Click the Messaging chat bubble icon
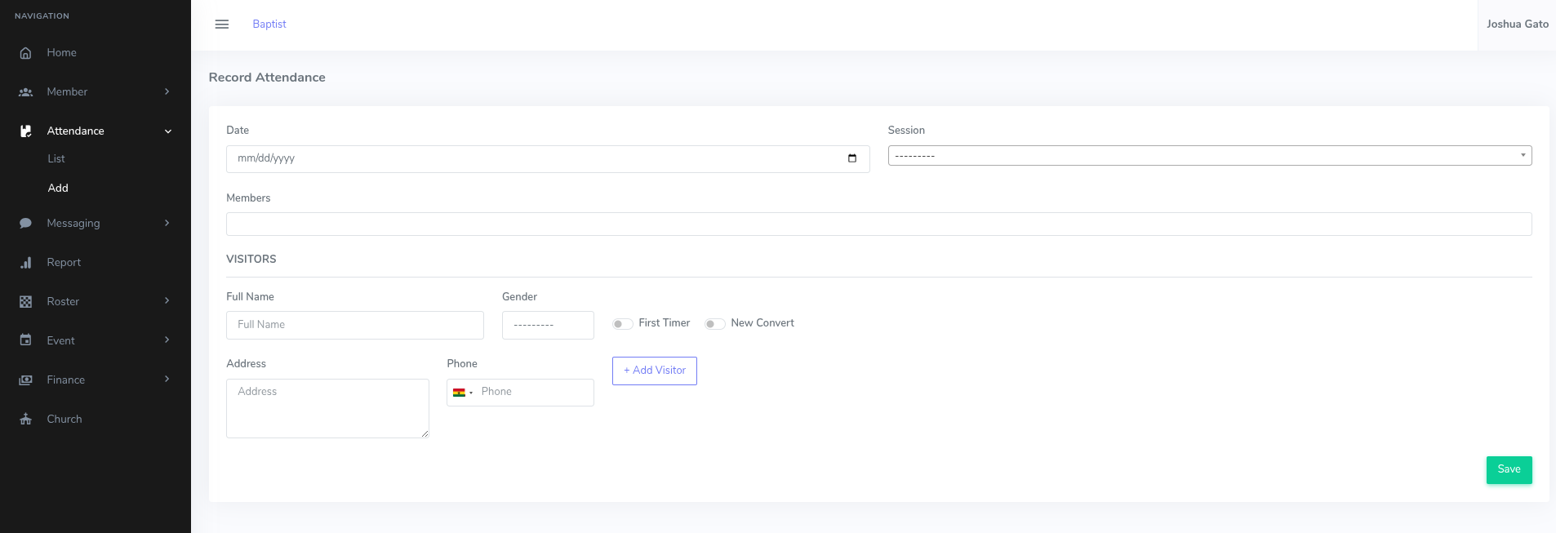 click(25, 223)
